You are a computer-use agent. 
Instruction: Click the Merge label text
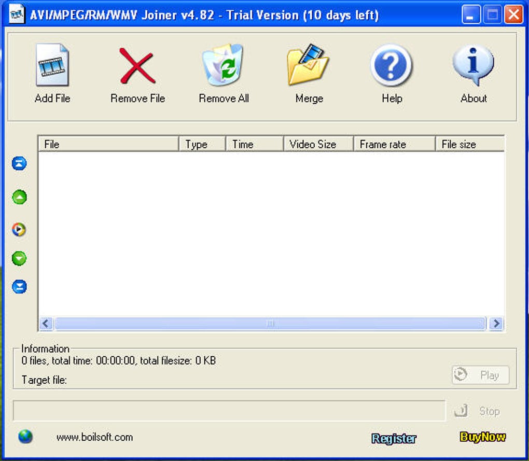(x=309, y=99)
